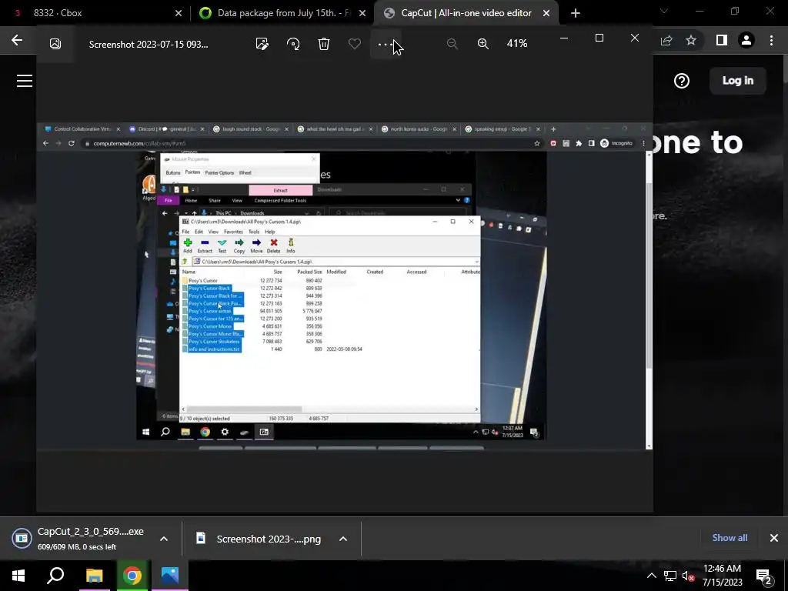Zoom in on the photo with the plus magnifier

click(483, 44)
